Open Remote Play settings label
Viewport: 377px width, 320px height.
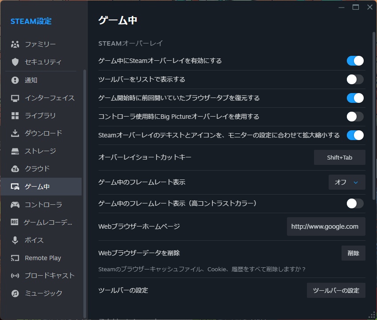point(43,258)
